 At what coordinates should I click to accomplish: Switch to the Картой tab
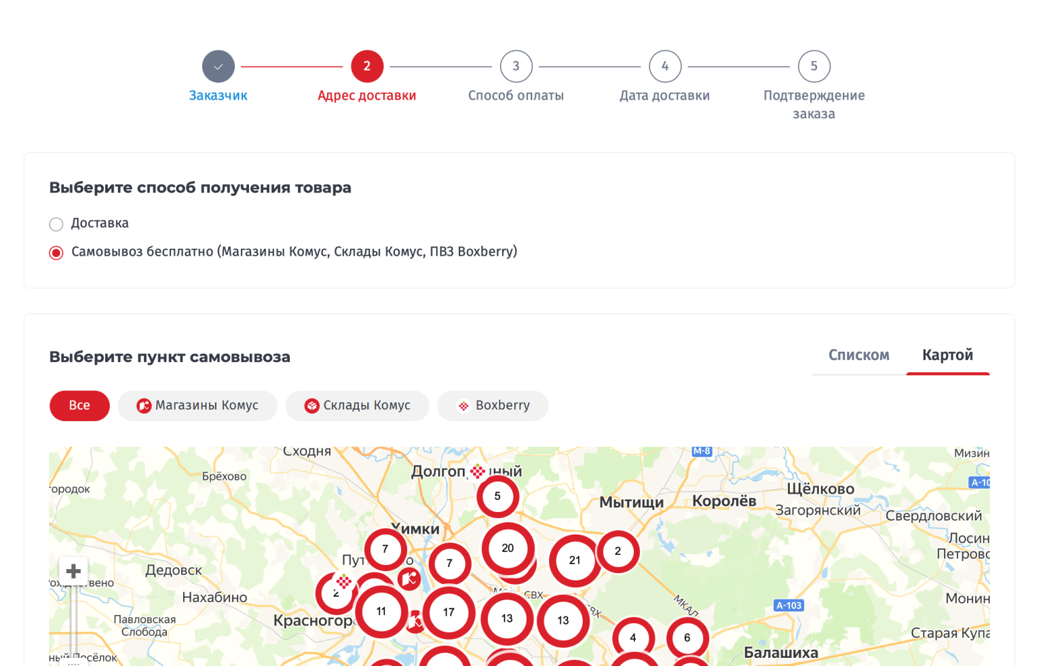[948, 355]
